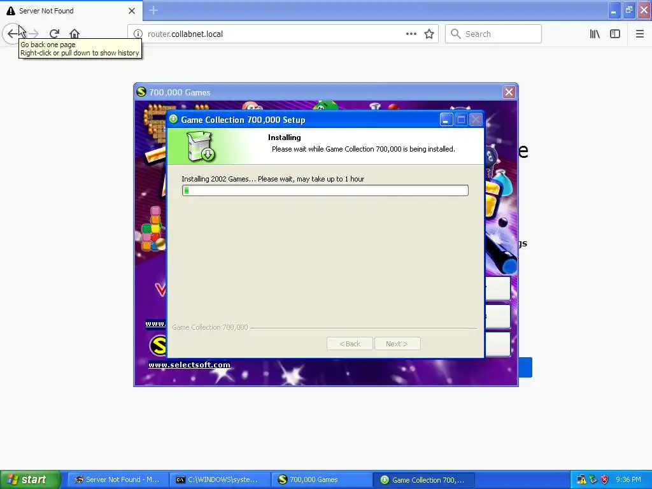
Task: Click the warning network tray icon
Action: coord(582,480)
